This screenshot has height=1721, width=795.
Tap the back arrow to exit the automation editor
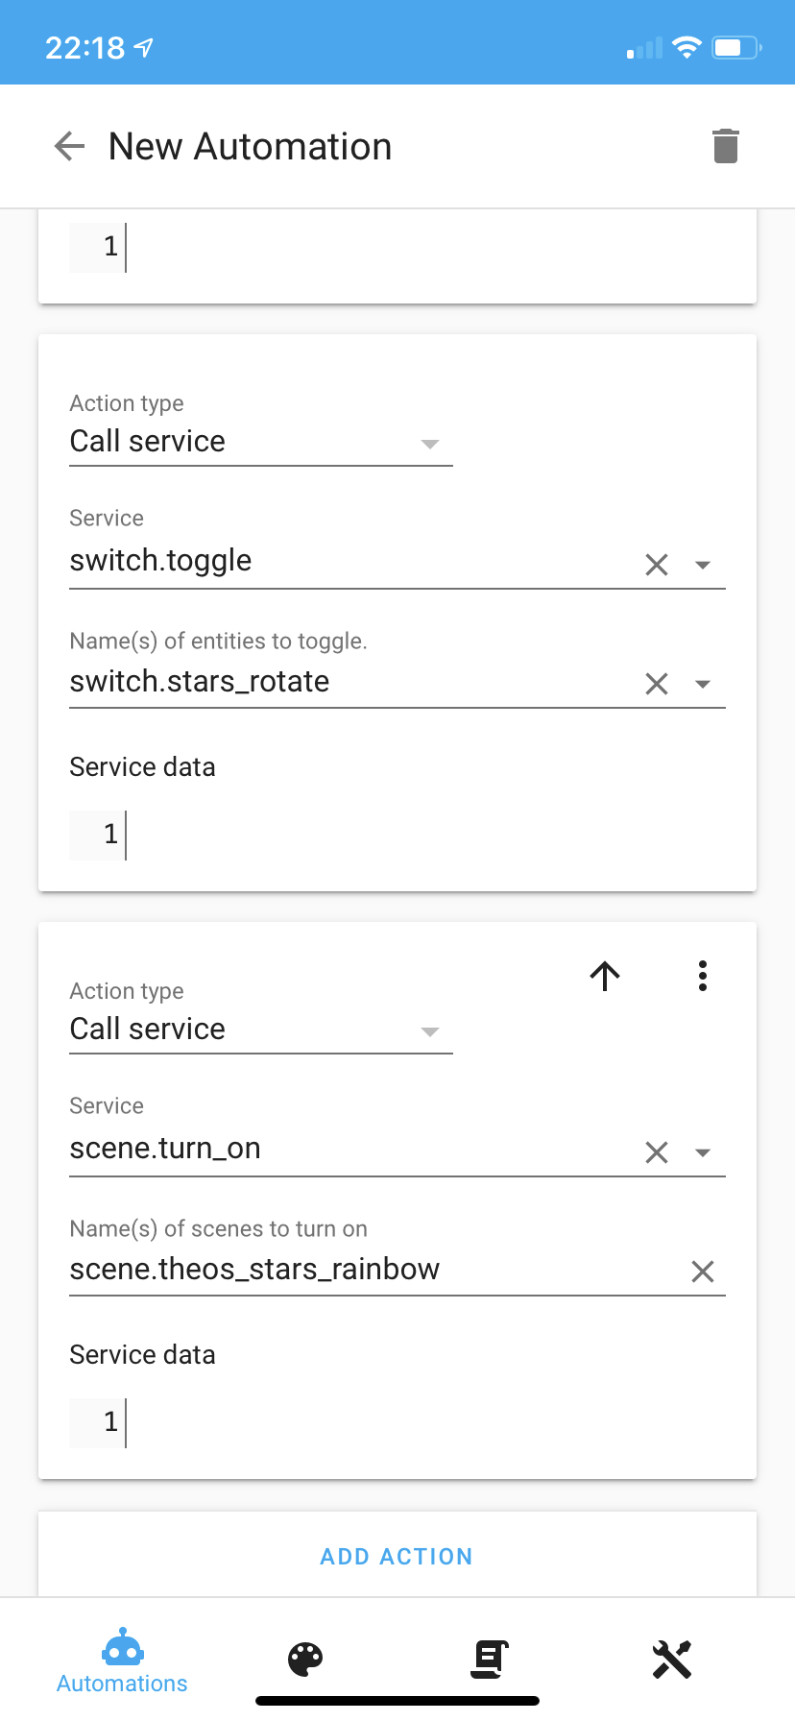point(67,146)
